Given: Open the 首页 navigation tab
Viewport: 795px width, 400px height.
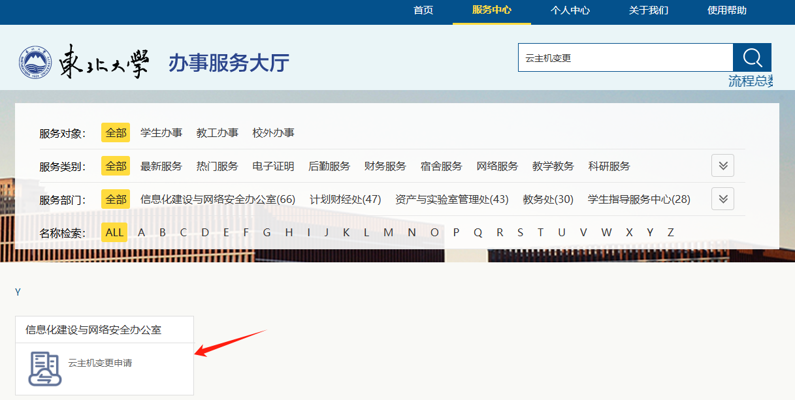Looking at the screenshot, I should pos(423,10).
